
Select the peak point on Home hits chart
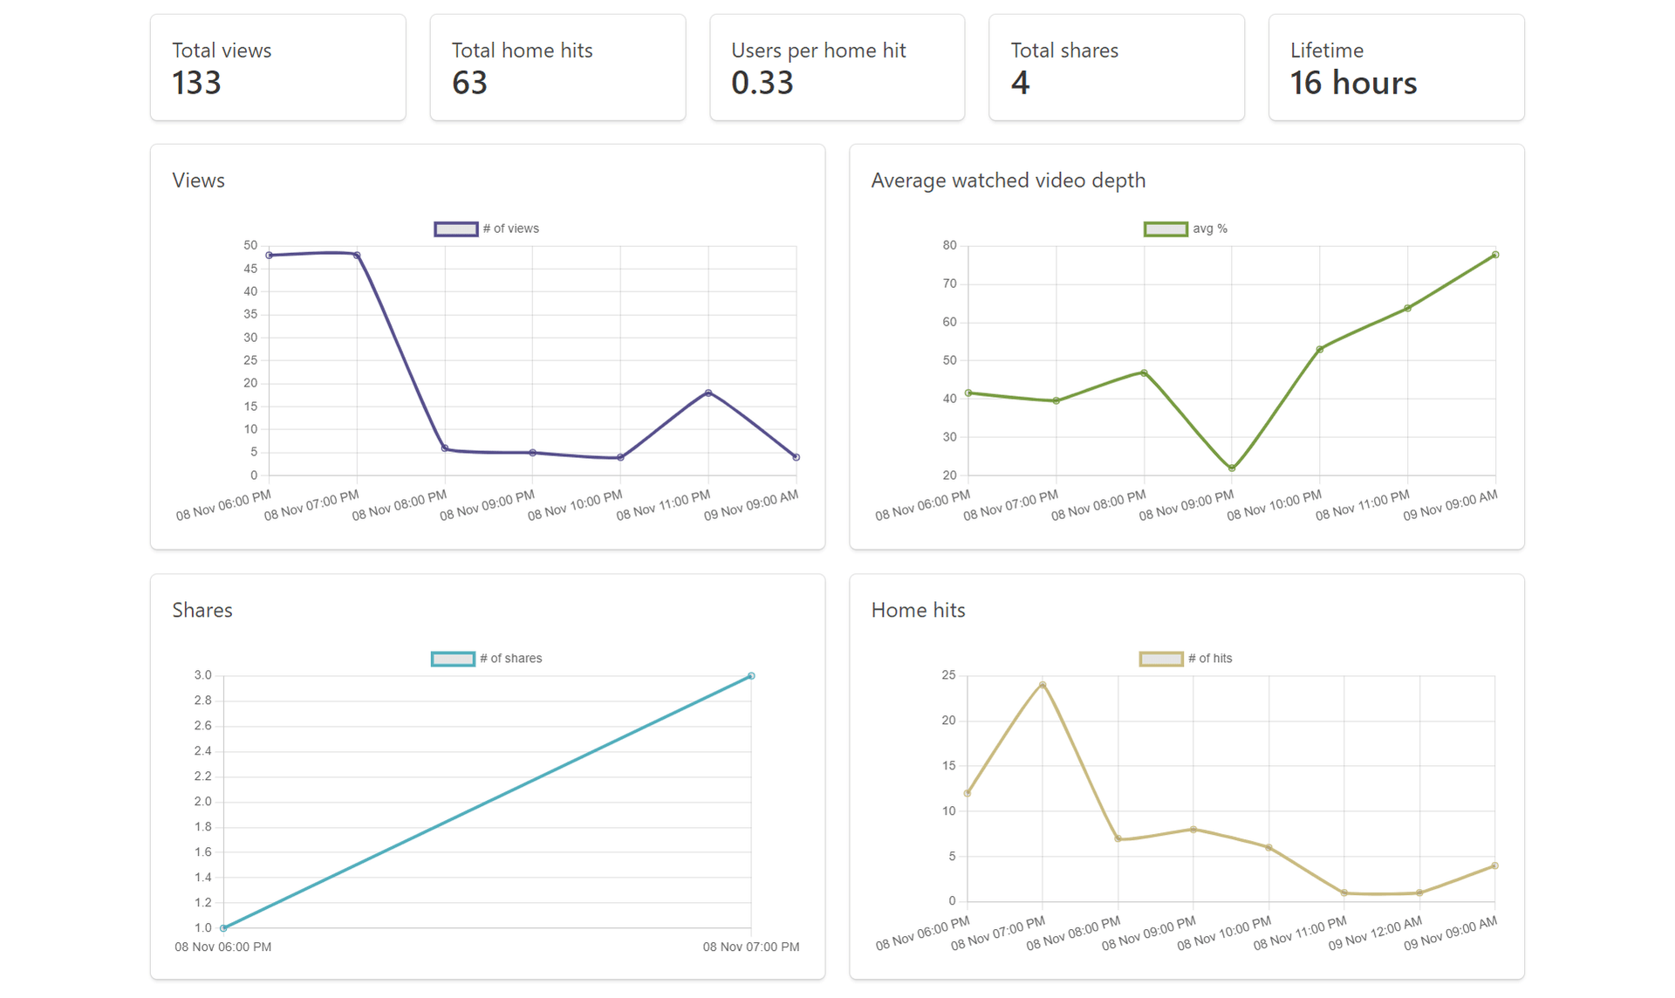1042,684
